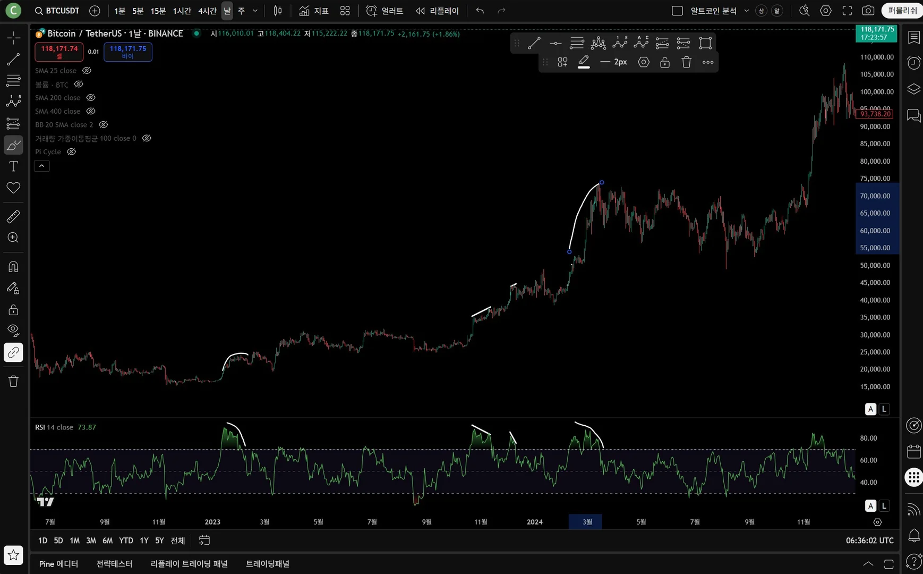Click the red sell price button
The height and width of the screenshot is (574, 923).
[59, 52]
